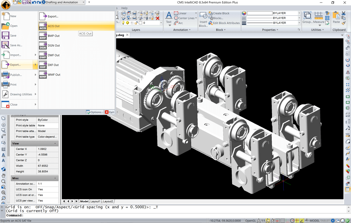Click the Exit button in application menu

click(110, 112)
